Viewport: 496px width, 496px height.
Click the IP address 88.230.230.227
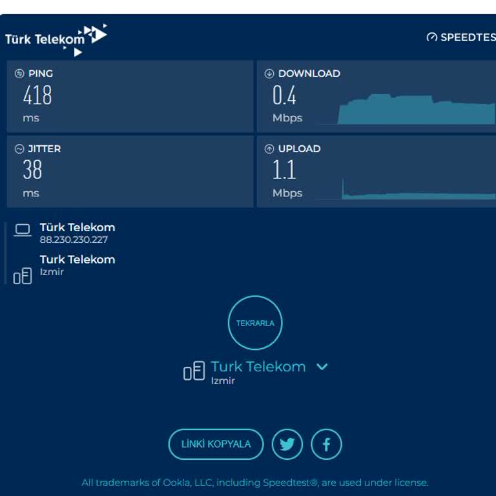(x=74, y=240)
